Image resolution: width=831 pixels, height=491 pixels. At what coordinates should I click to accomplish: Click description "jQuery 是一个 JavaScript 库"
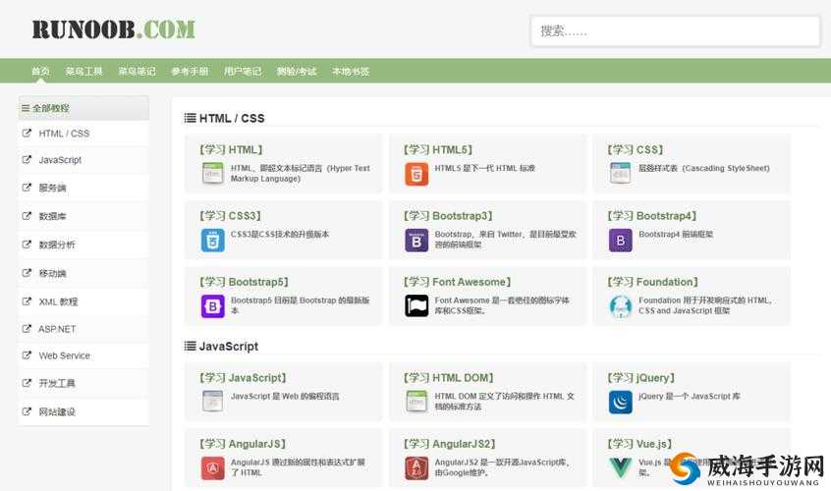point(689,396)
